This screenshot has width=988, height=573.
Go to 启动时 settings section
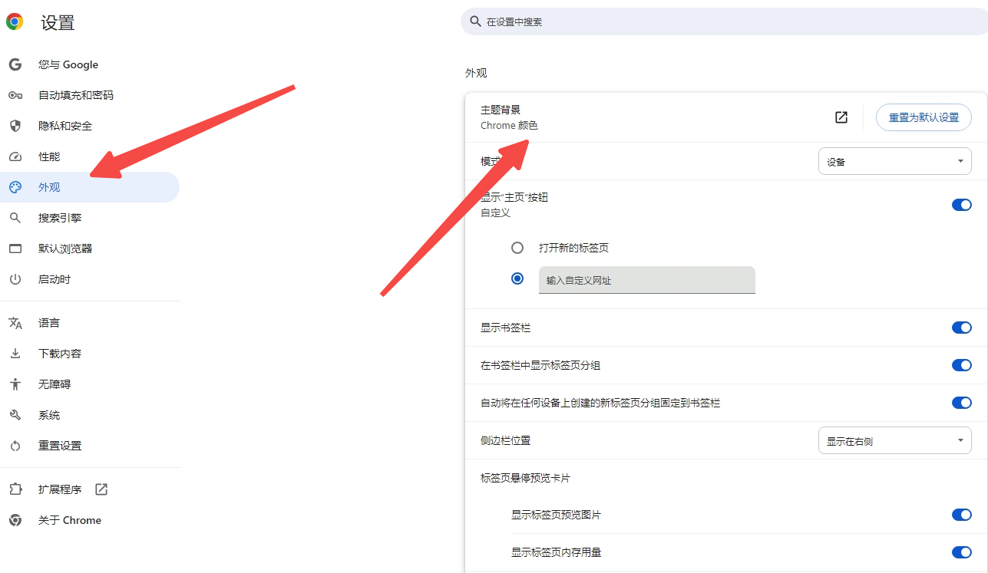[x=90, y=279]
